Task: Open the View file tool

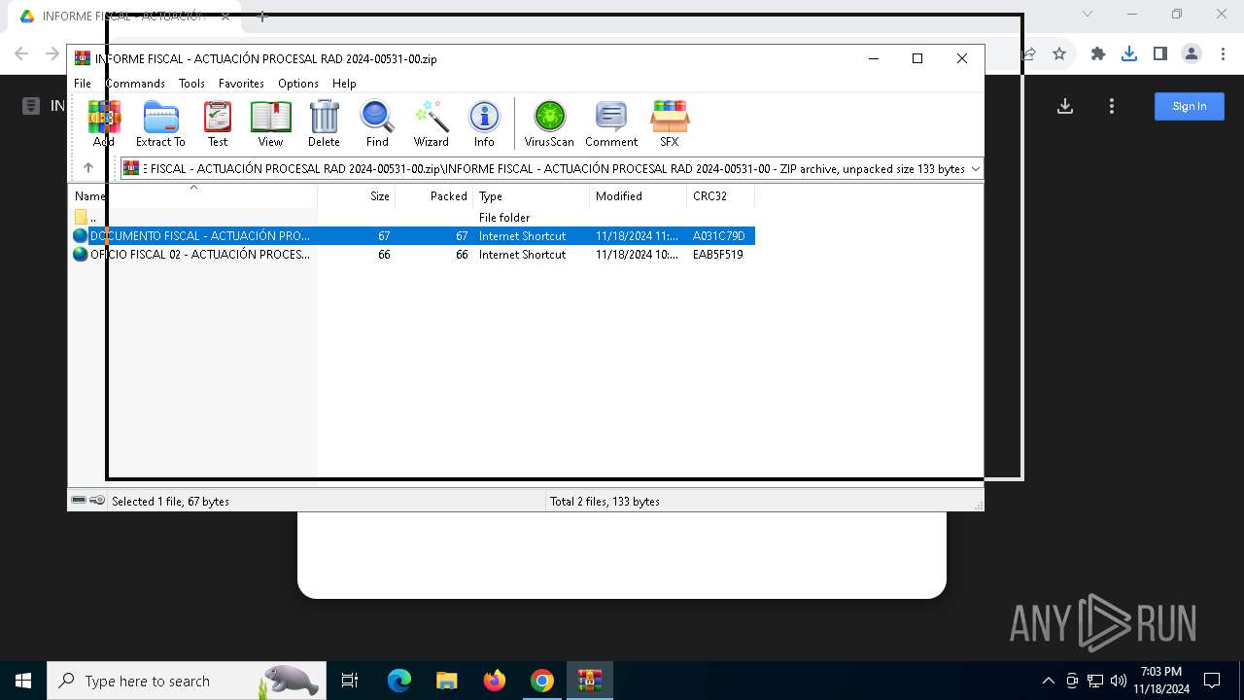Action: 270,123
